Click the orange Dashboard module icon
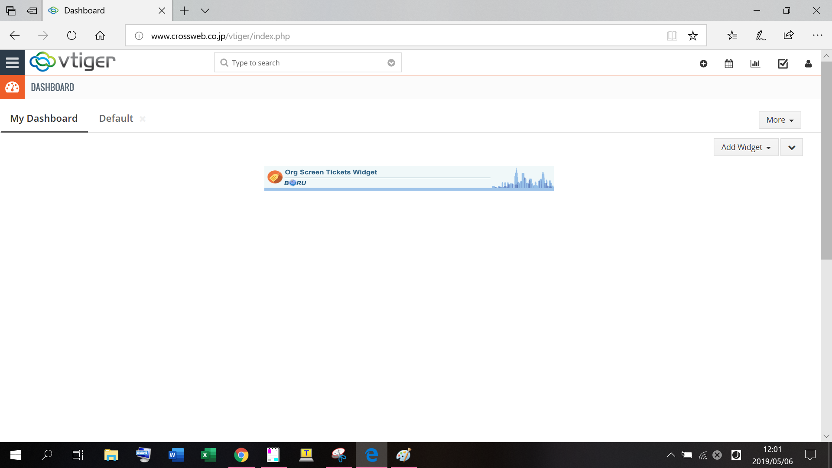The image size is (832, 468). click(x=12, y=88)
